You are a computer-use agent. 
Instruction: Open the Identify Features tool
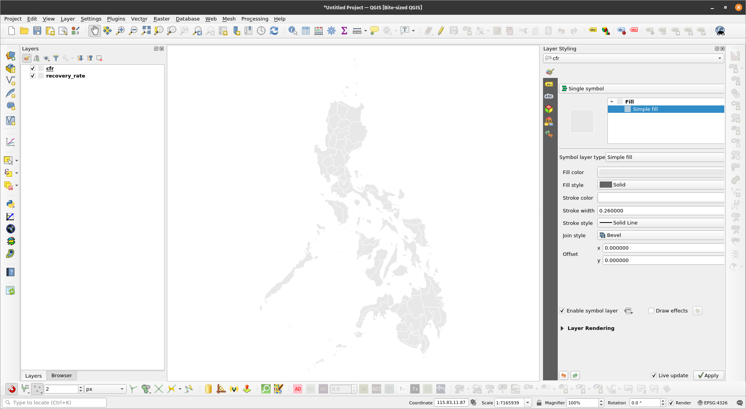293,31
